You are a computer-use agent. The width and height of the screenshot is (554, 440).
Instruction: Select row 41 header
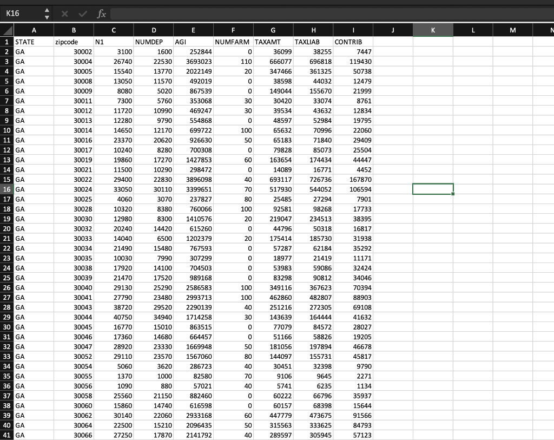(x=6, y=435)
